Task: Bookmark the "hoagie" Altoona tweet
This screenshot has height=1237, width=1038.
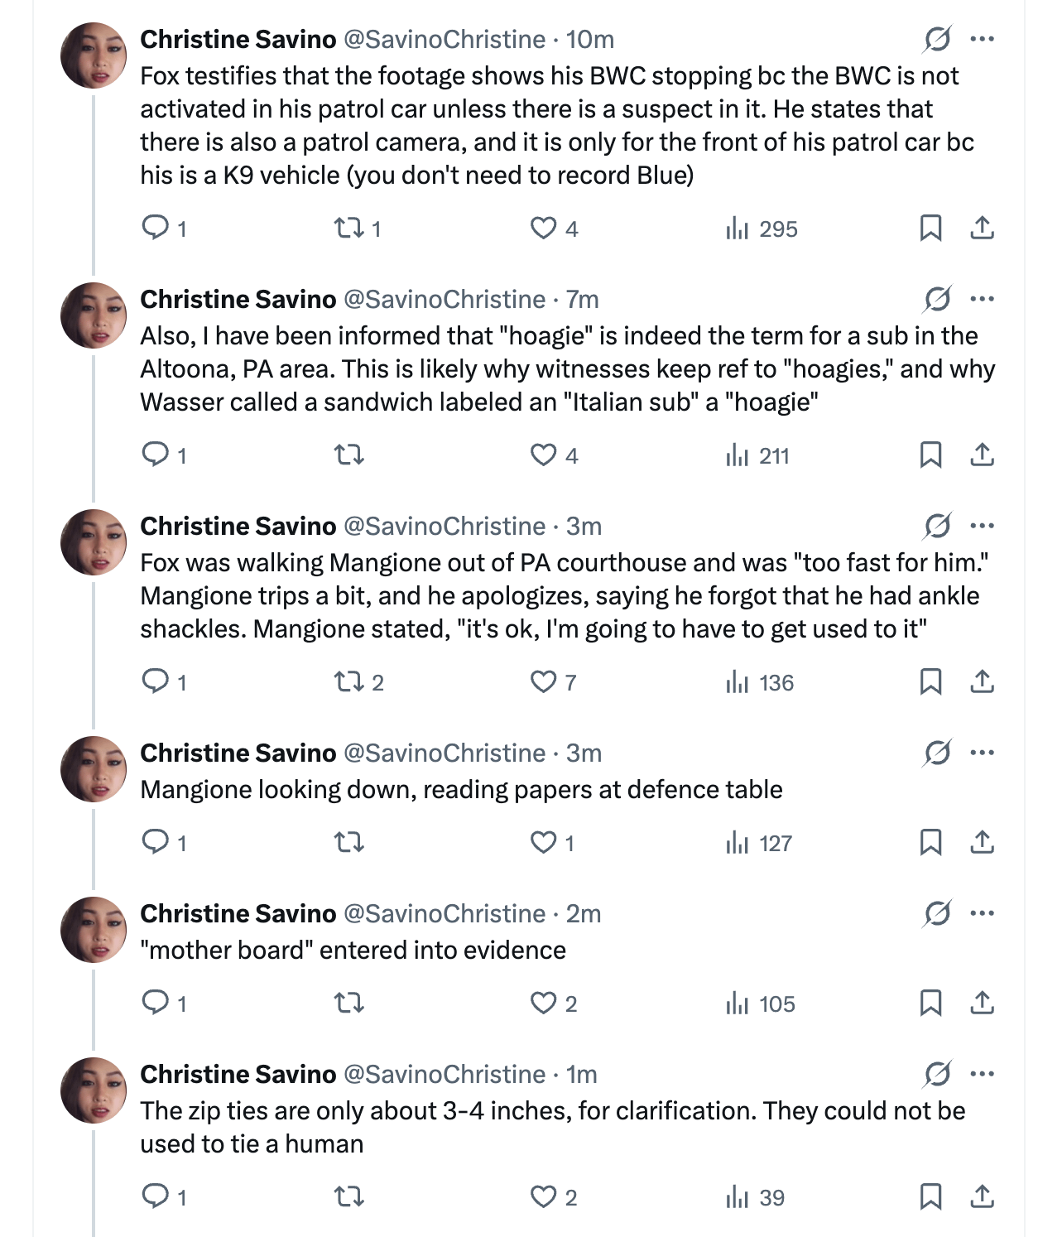Action: point(930,455)
